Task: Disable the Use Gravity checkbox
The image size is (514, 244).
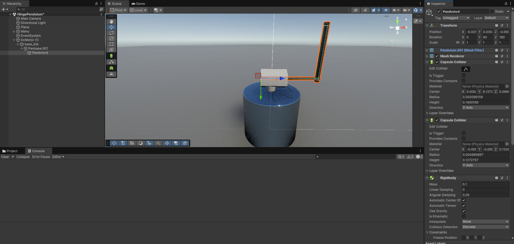Action: [x=463, y=211]
